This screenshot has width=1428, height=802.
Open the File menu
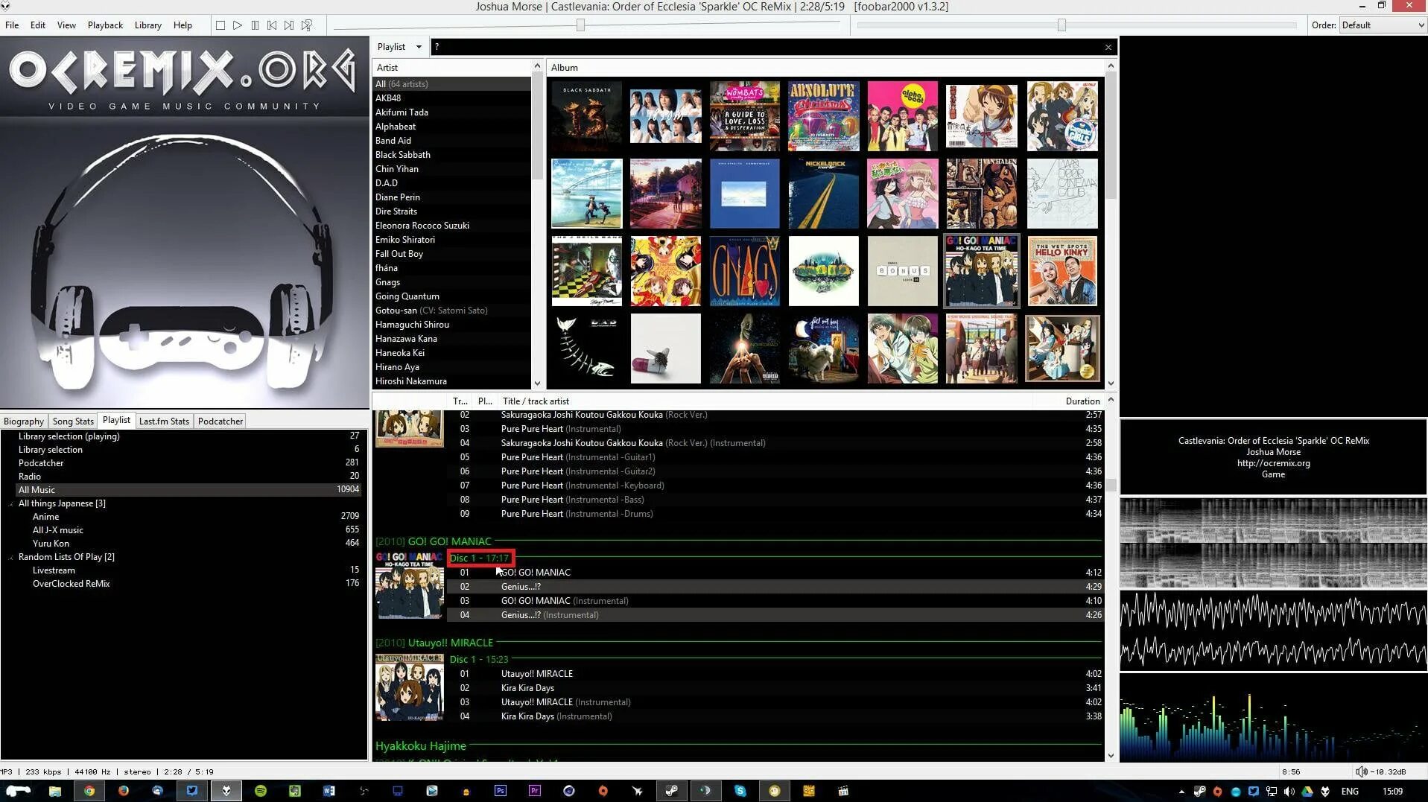[x=12, y=25]
